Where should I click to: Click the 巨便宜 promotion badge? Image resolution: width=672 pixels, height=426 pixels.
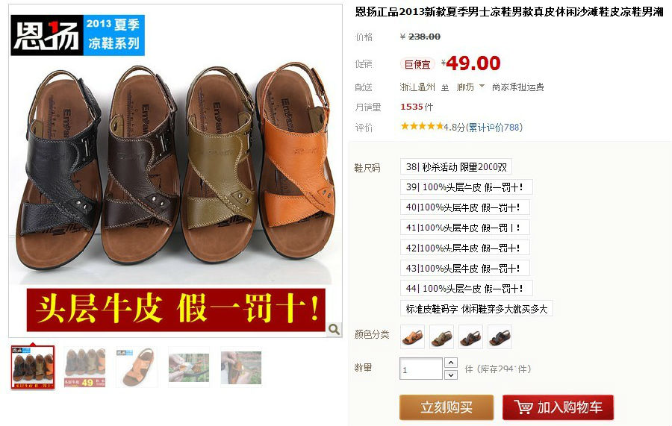417,64
